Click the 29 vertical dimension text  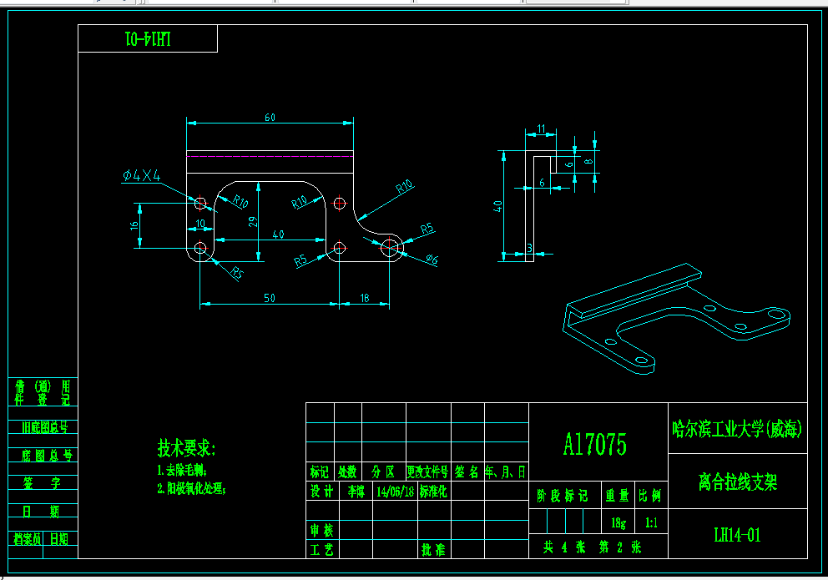(x=253, y=222)
